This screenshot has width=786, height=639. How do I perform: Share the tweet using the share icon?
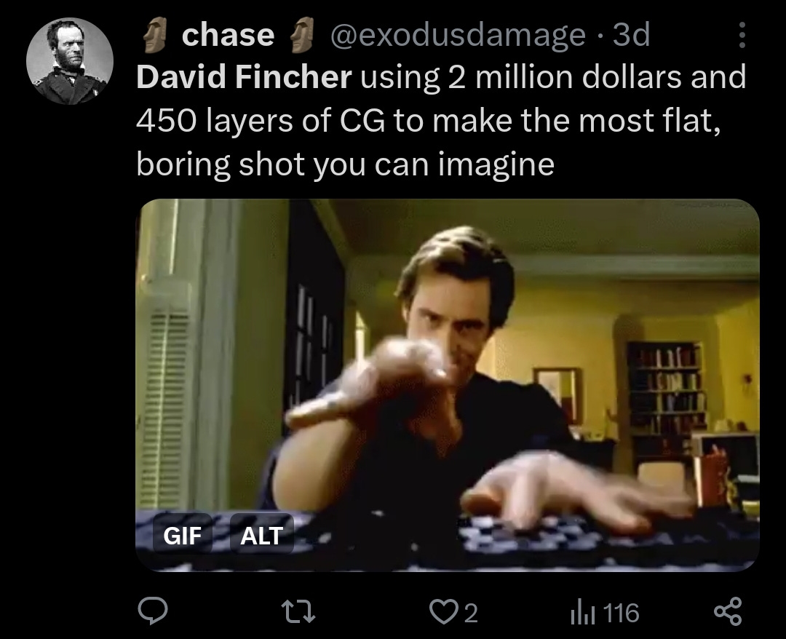(x=727, y=612)
